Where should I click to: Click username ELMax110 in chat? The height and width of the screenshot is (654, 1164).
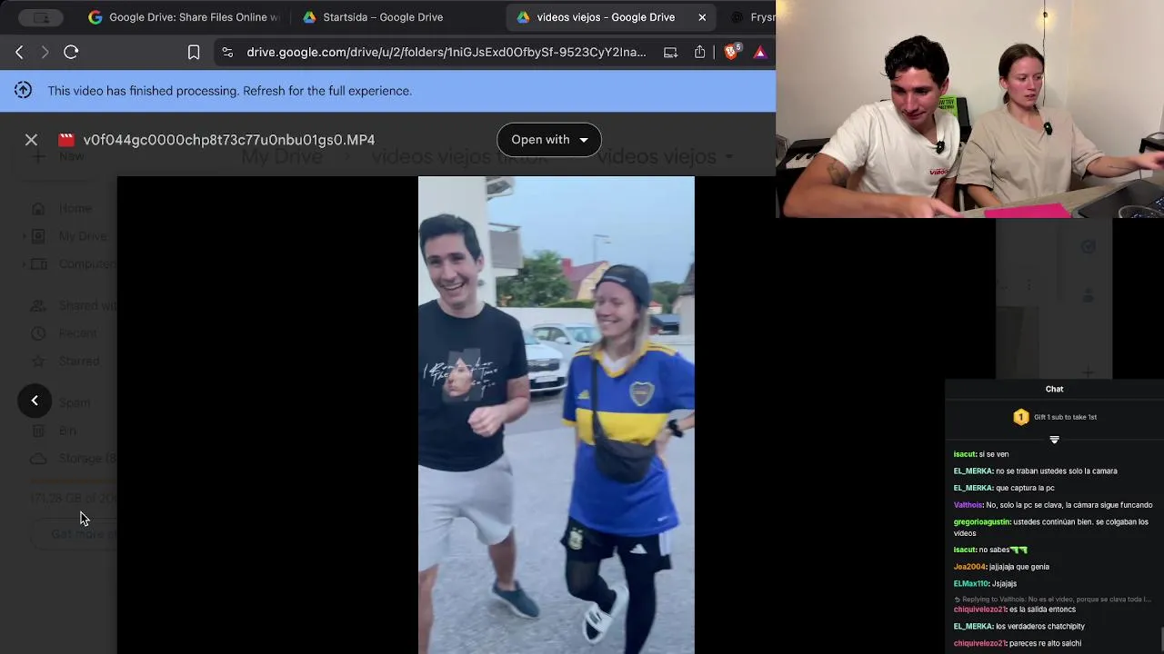click(x=971, y=584)
